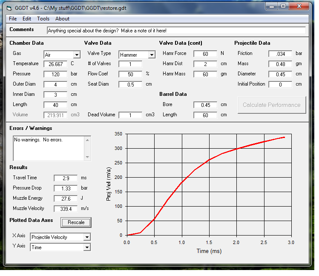319x276 pixels.
Task: Open the About menu
Action: [x=62, y=19]
